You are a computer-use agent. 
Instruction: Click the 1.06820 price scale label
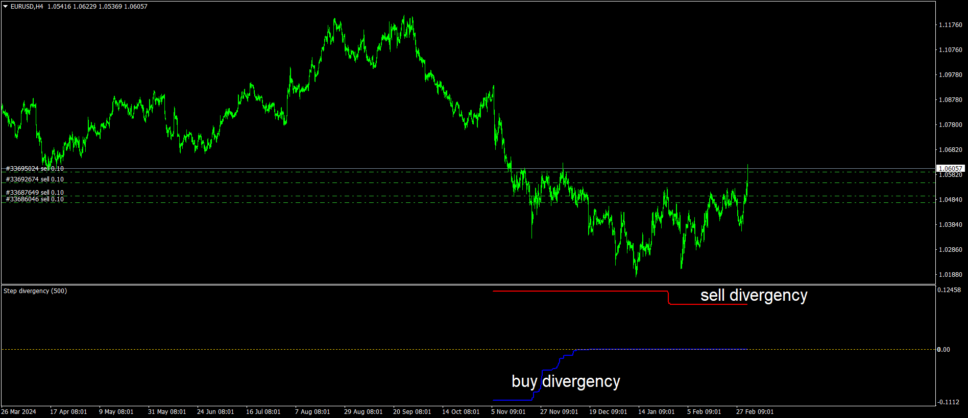point(951,150)
